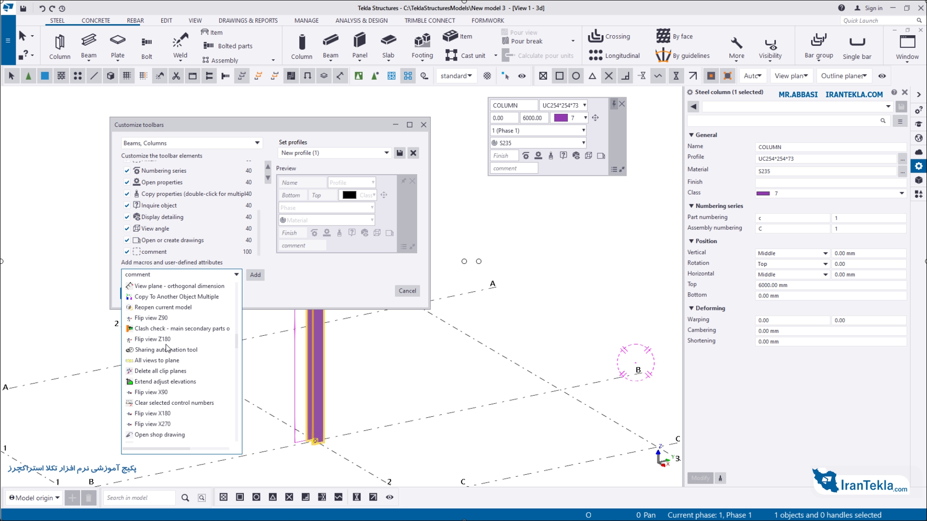Click black color swatch in Preview

[349, 195]
